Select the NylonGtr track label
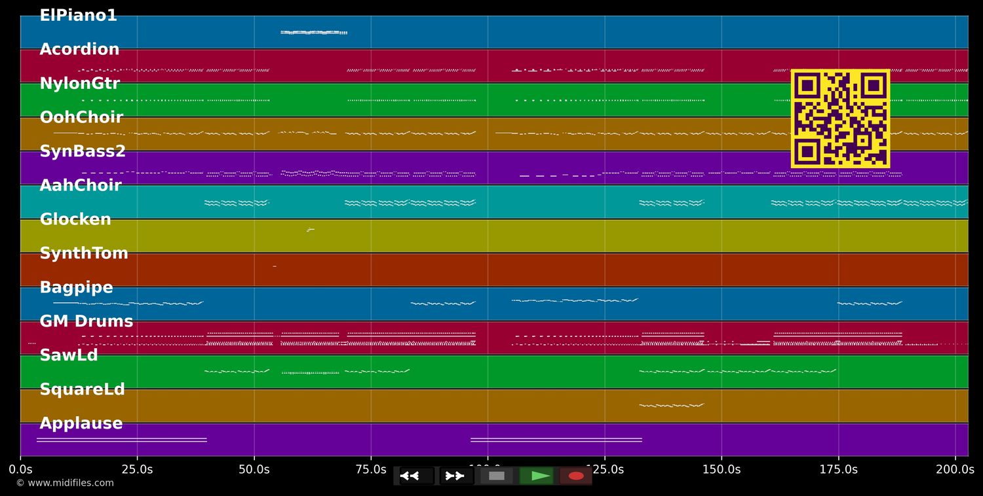This screenshot has height=496, width=983. coord(79,84)
